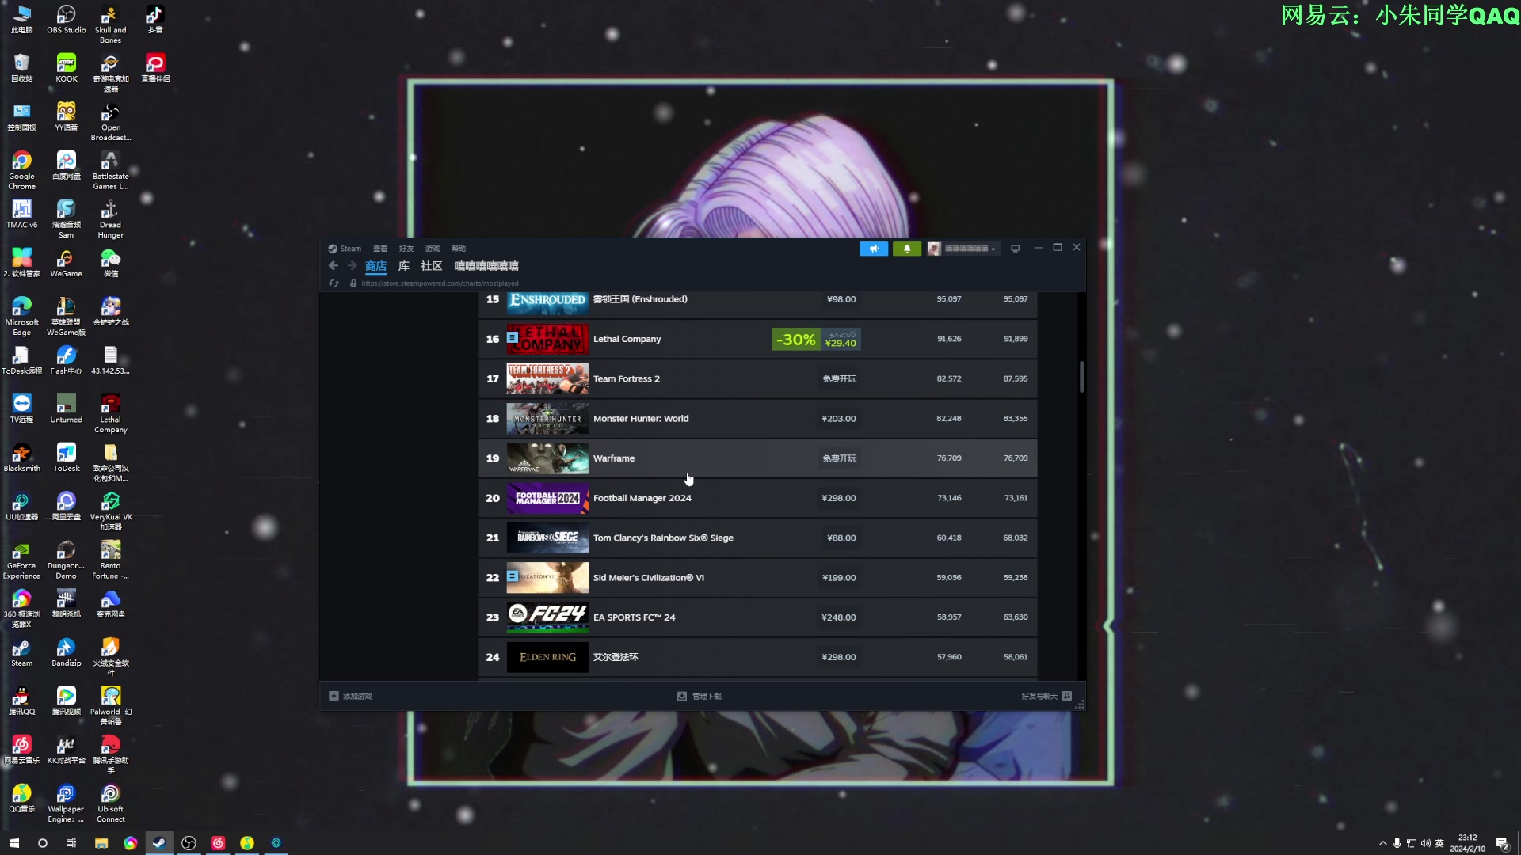Switch to the 库 tab
This screenshot has width=1521, height=855.
point(404,266)
